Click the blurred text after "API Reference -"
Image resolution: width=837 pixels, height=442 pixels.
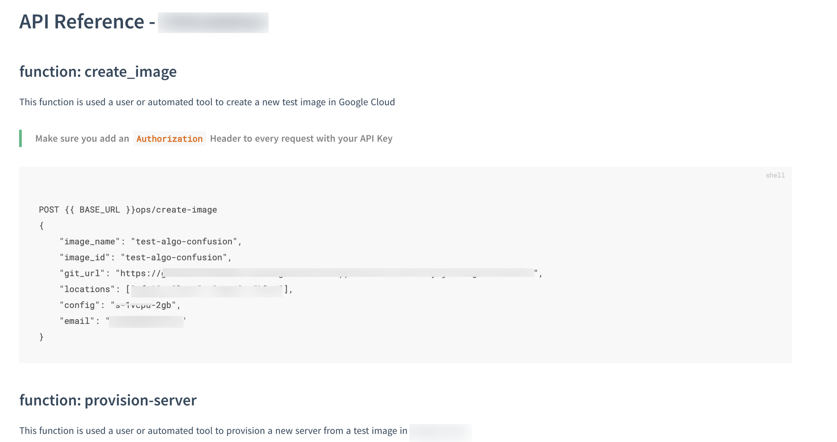point(213,23)
